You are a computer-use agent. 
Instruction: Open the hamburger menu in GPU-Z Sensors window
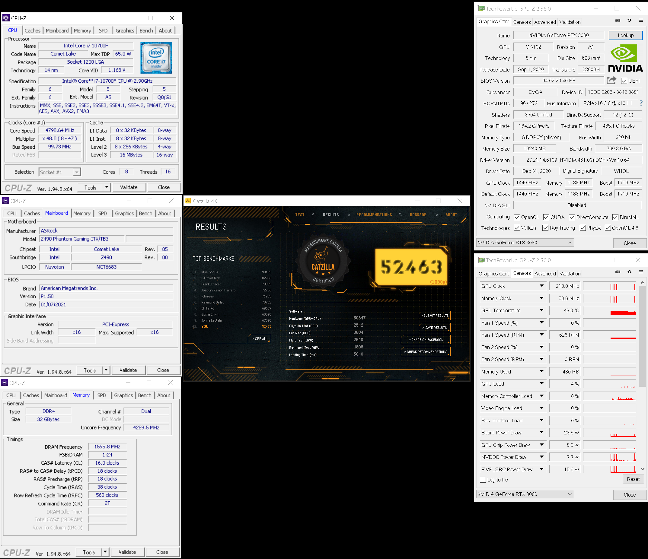coord(641,272)
